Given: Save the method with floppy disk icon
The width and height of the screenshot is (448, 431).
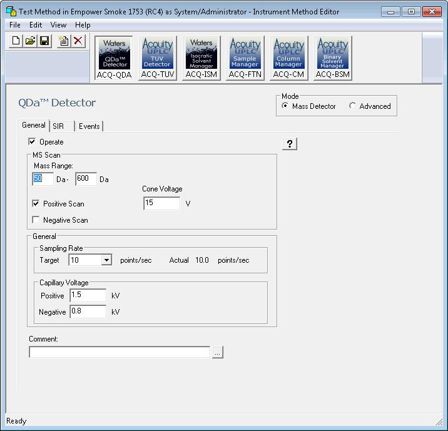Looking at the screenshot, I should (x=44, y=41).
